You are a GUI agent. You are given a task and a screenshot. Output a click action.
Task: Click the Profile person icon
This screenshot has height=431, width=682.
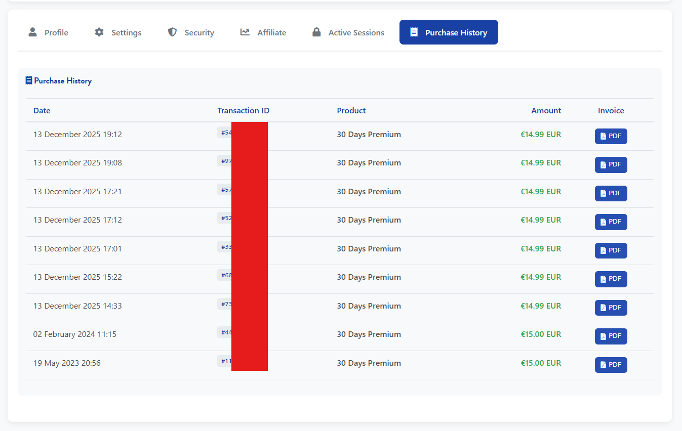pos(32,32)
